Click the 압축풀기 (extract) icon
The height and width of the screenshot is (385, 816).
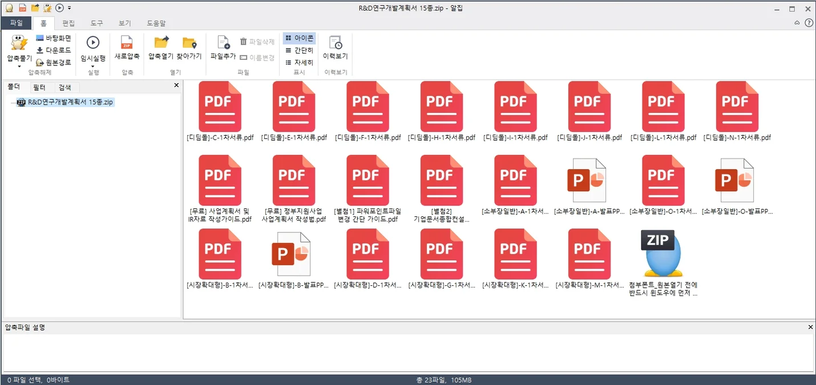[x=19, y=43]
